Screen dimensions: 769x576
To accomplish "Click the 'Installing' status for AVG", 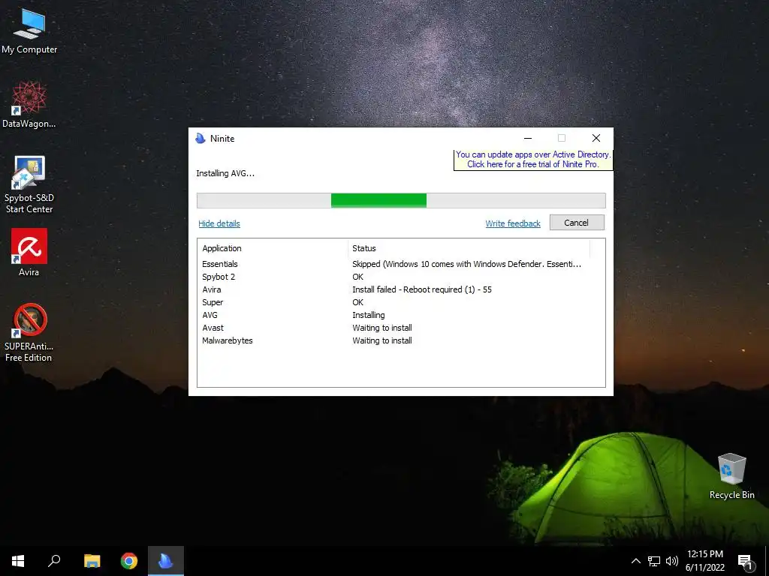I will tap(368, 315).
